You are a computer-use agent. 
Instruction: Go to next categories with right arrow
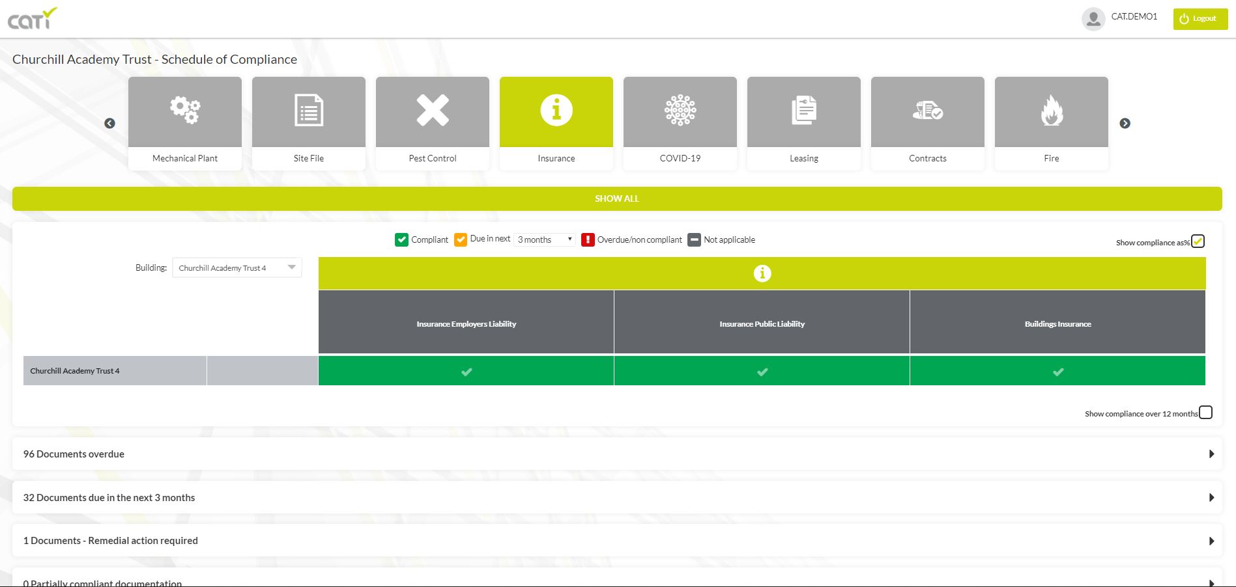pyautogui.click(x=1125, y=123)
